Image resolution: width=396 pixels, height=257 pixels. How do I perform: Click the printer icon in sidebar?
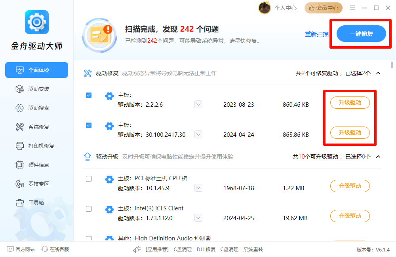(20, 146)
